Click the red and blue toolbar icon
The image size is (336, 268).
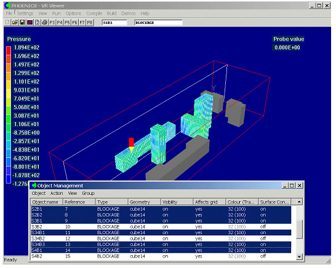coord(30,22)
